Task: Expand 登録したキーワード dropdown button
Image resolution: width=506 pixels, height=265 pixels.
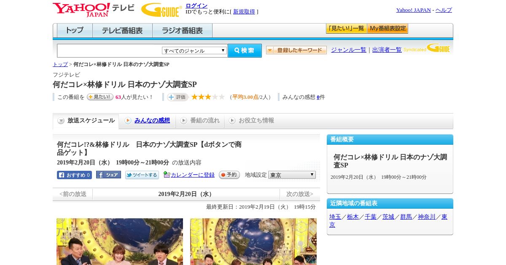Action: coord(296,50)
